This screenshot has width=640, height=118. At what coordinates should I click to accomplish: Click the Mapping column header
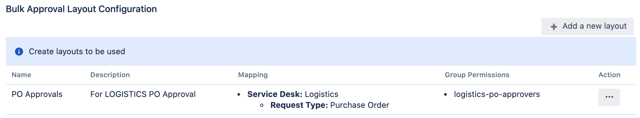253,75
